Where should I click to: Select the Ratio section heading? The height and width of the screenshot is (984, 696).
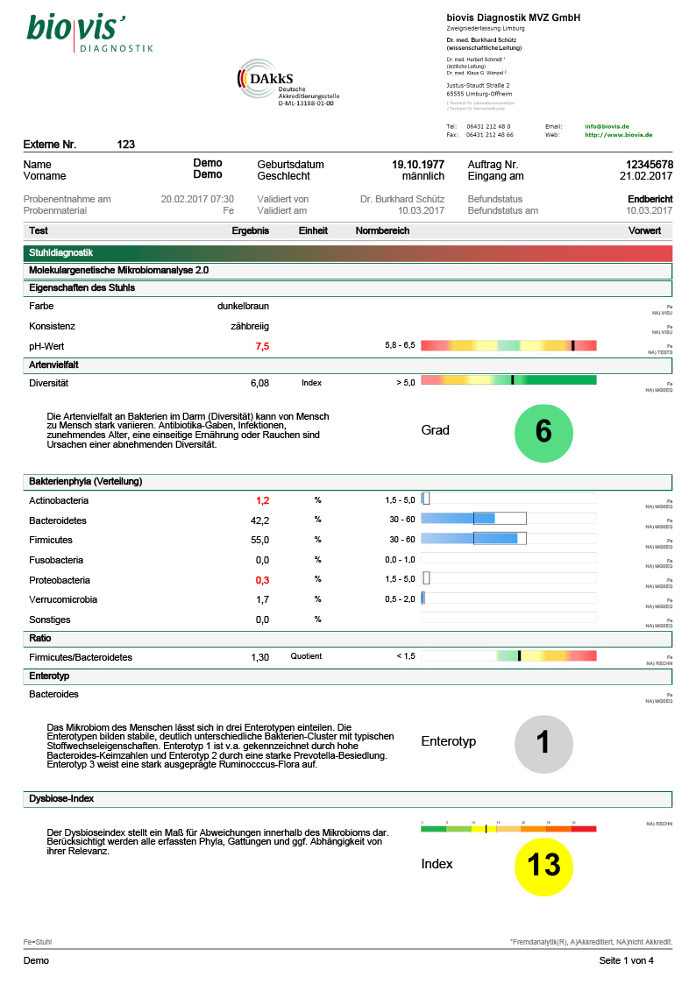[348, 638]
